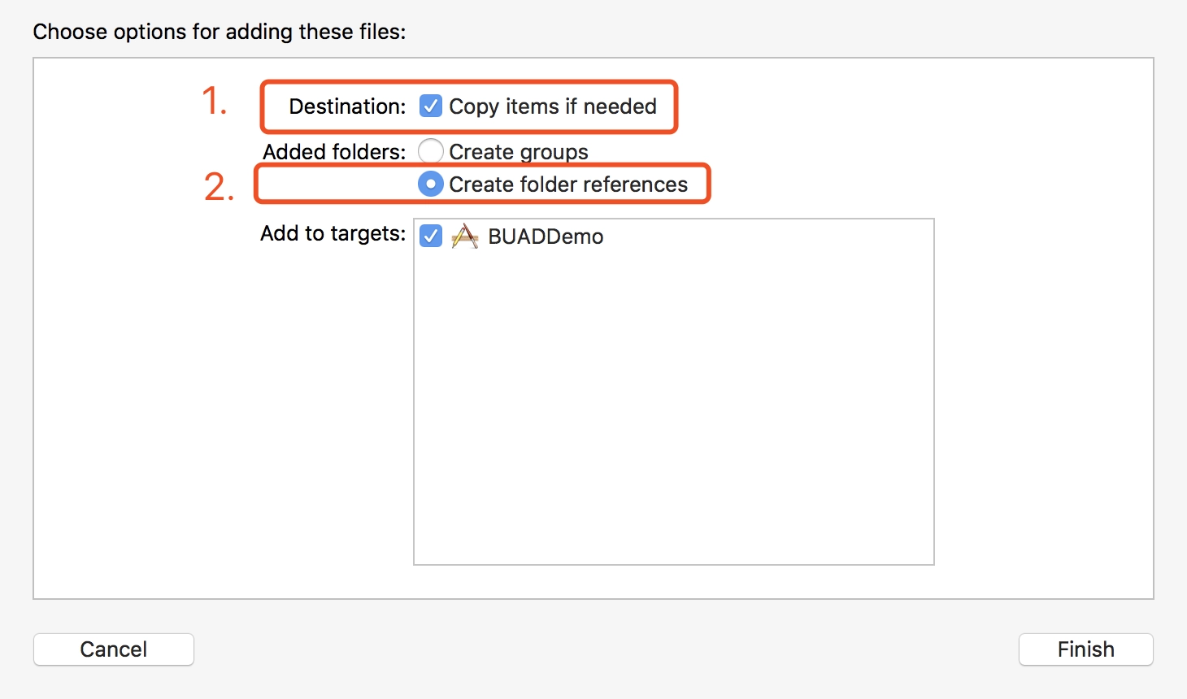Click empty space in the targets list

pyautogui.click(x=674, y=406)
